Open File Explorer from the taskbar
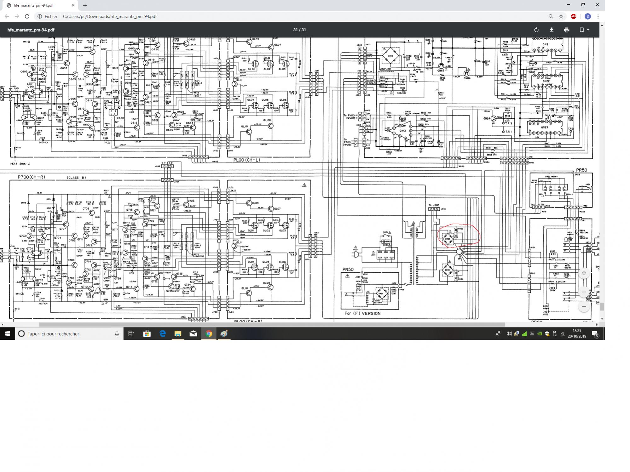 pos(178,334)
